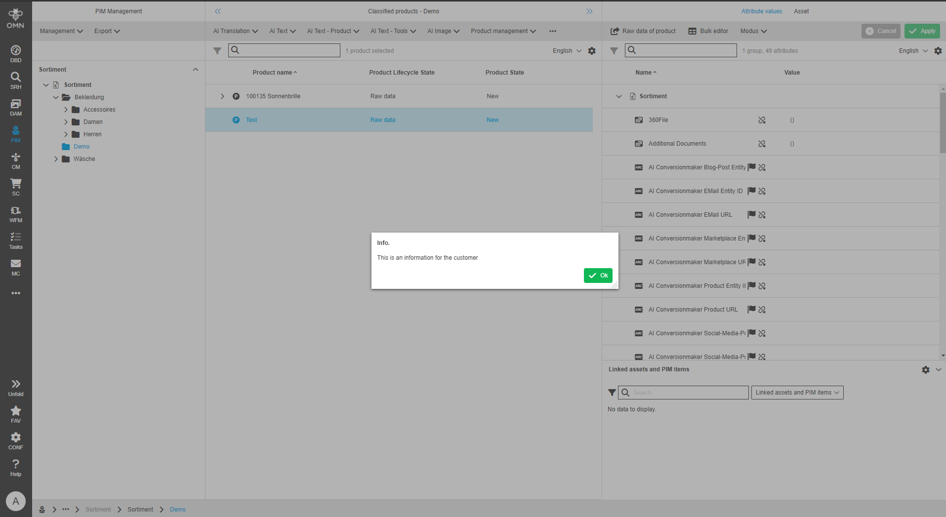
Task: Switch to the Asset tab
Action: (801, 11)
